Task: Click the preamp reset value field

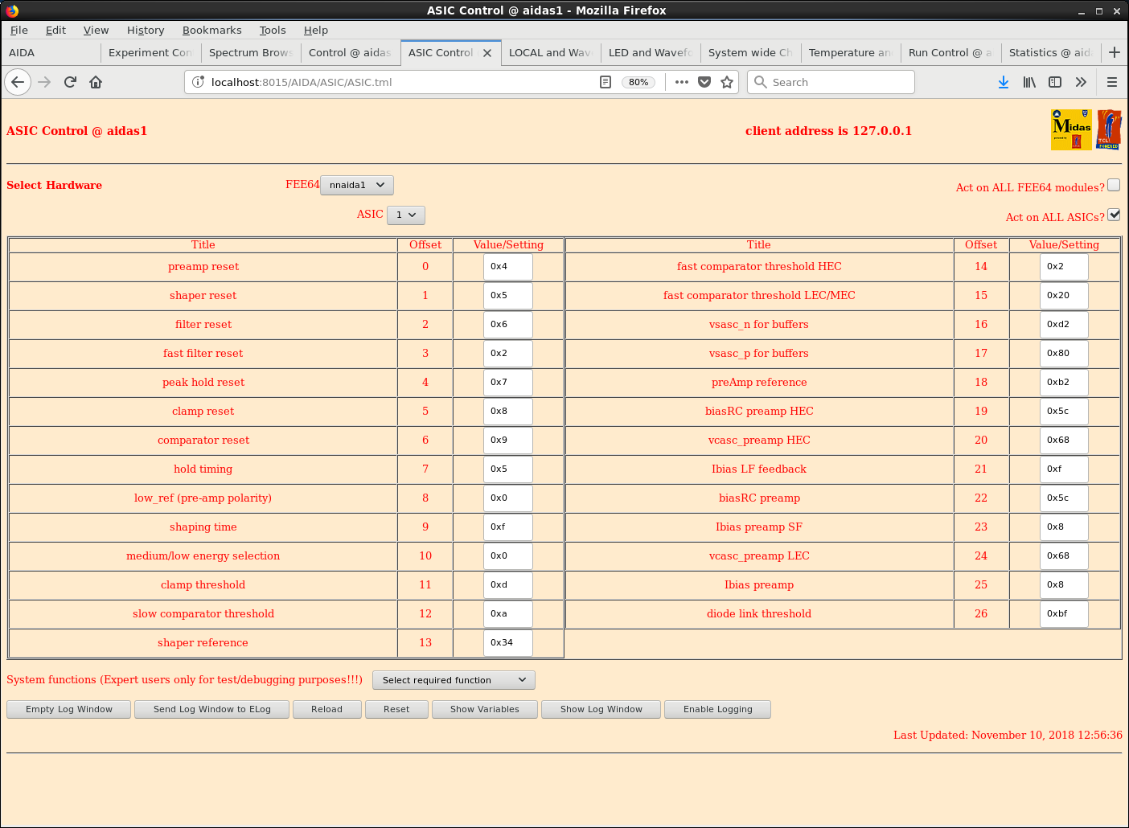Action: (x=507, y=267)
